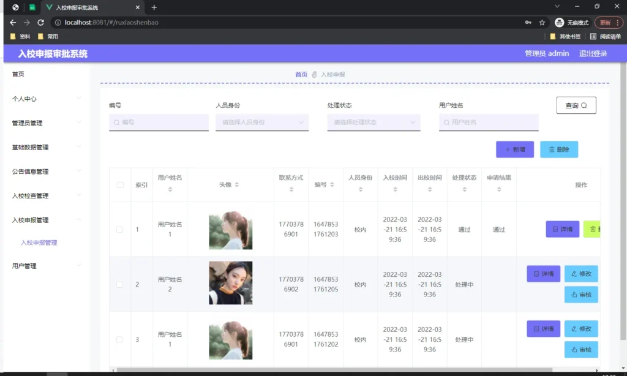
Task: Click the trash icon on the 删除 button
Action: click(552, 149)
